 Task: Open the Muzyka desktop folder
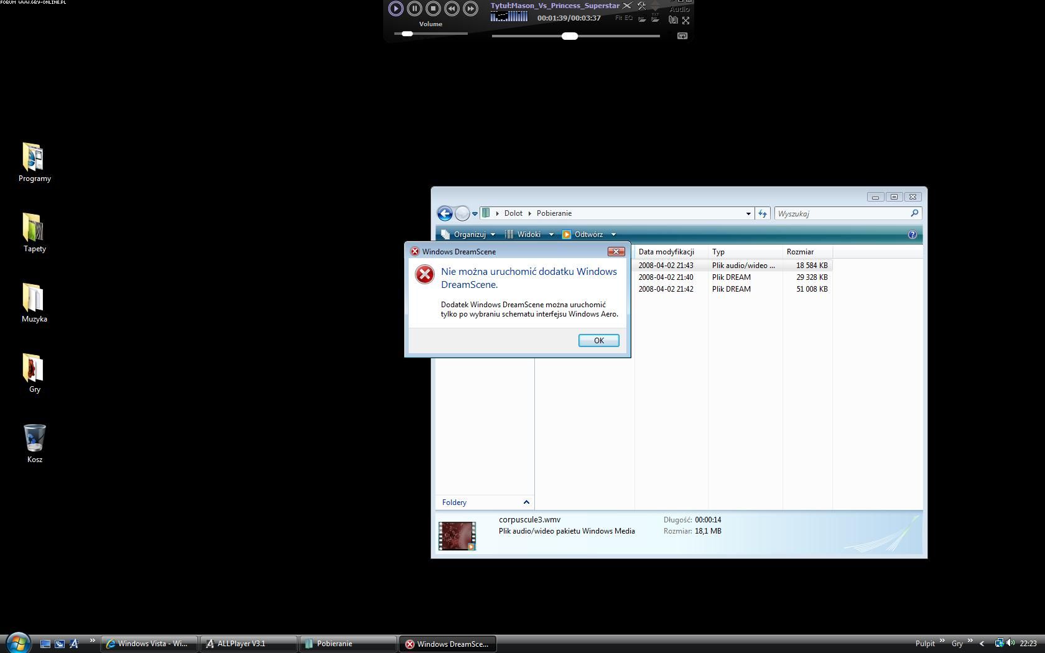[x=34, y=303]
